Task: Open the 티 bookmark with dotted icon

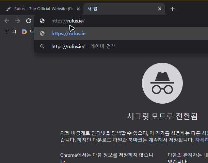Action: tap(10, 31)
